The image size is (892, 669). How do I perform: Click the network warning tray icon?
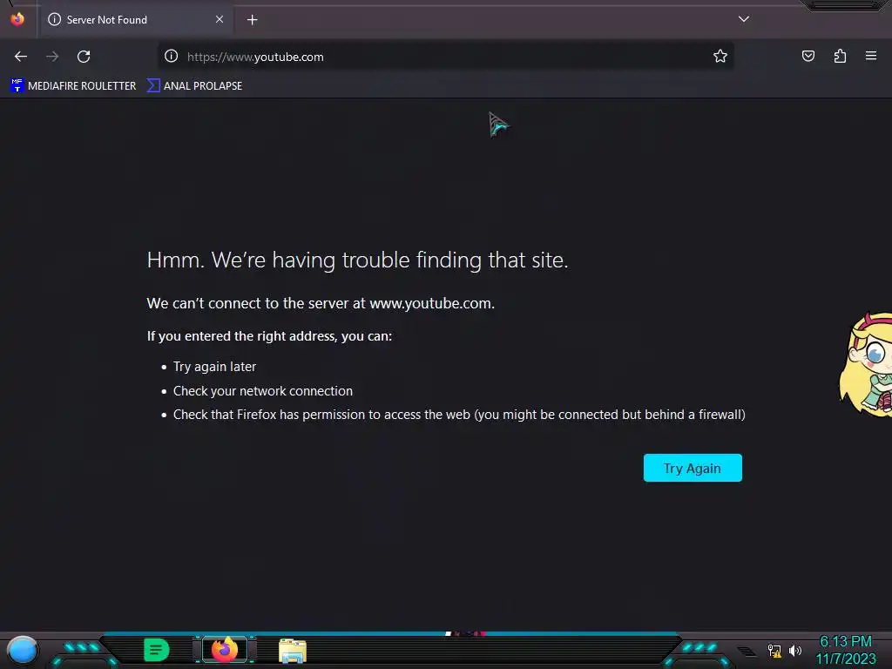774,651
